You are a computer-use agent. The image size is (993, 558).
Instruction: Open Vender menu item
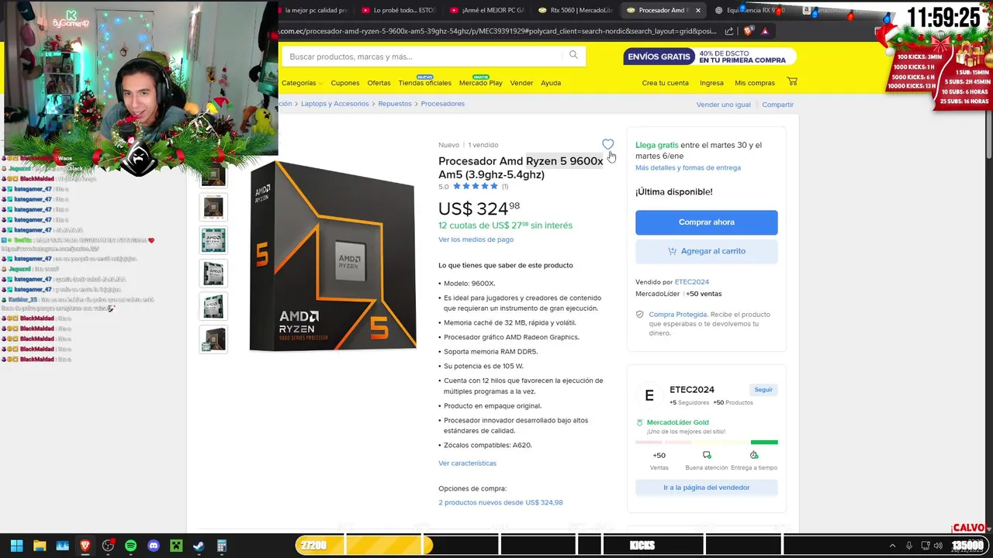(x=521, y=83)
